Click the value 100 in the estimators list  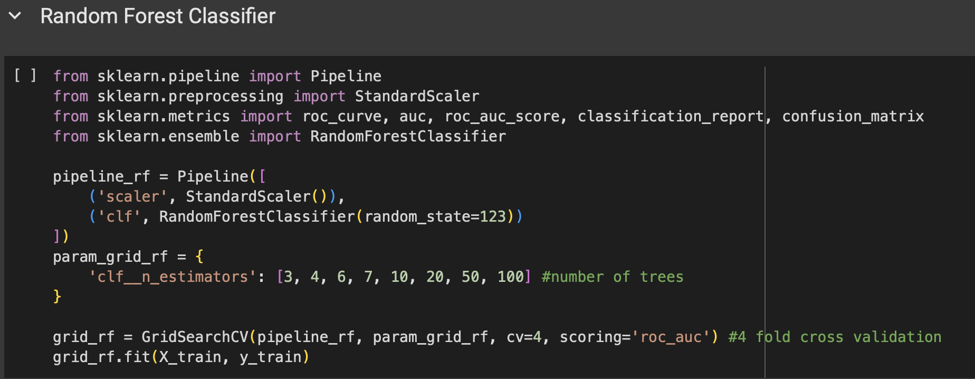tap(510, 277)
